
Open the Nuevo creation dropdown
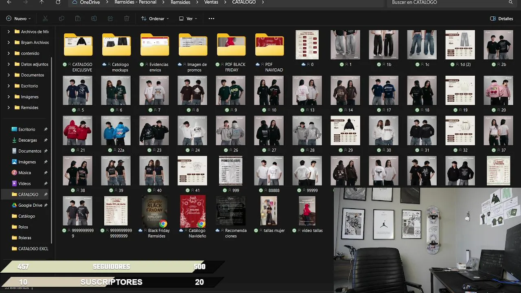pos(19,19)
